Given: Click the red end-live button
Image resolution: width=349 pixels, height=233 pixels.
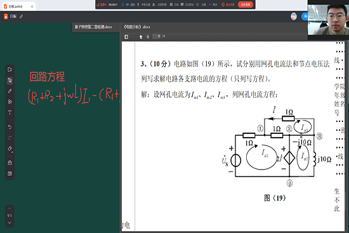Looking at the screenshot, I should (x=246, y=4).
